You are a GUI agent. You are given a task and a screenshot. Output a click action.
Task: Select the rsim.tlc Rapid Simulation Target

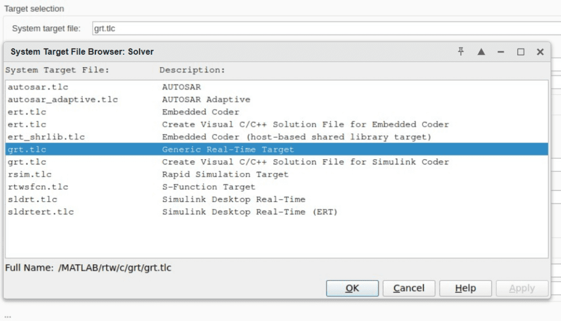point(164,174)
